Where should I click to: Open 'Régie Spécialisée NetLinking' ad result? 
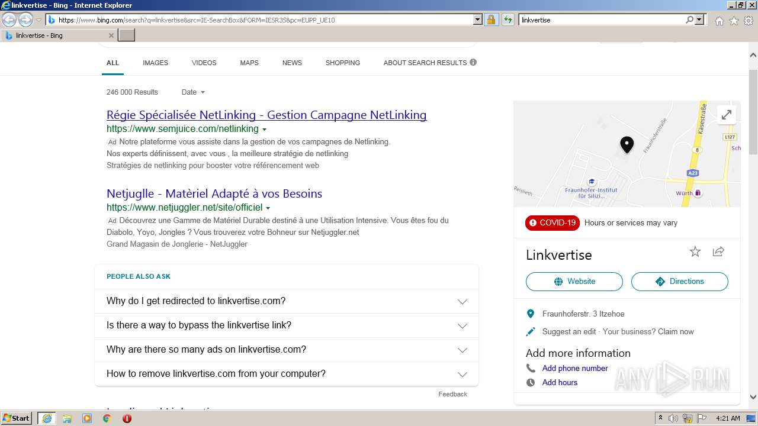click(x=266, y=115)
